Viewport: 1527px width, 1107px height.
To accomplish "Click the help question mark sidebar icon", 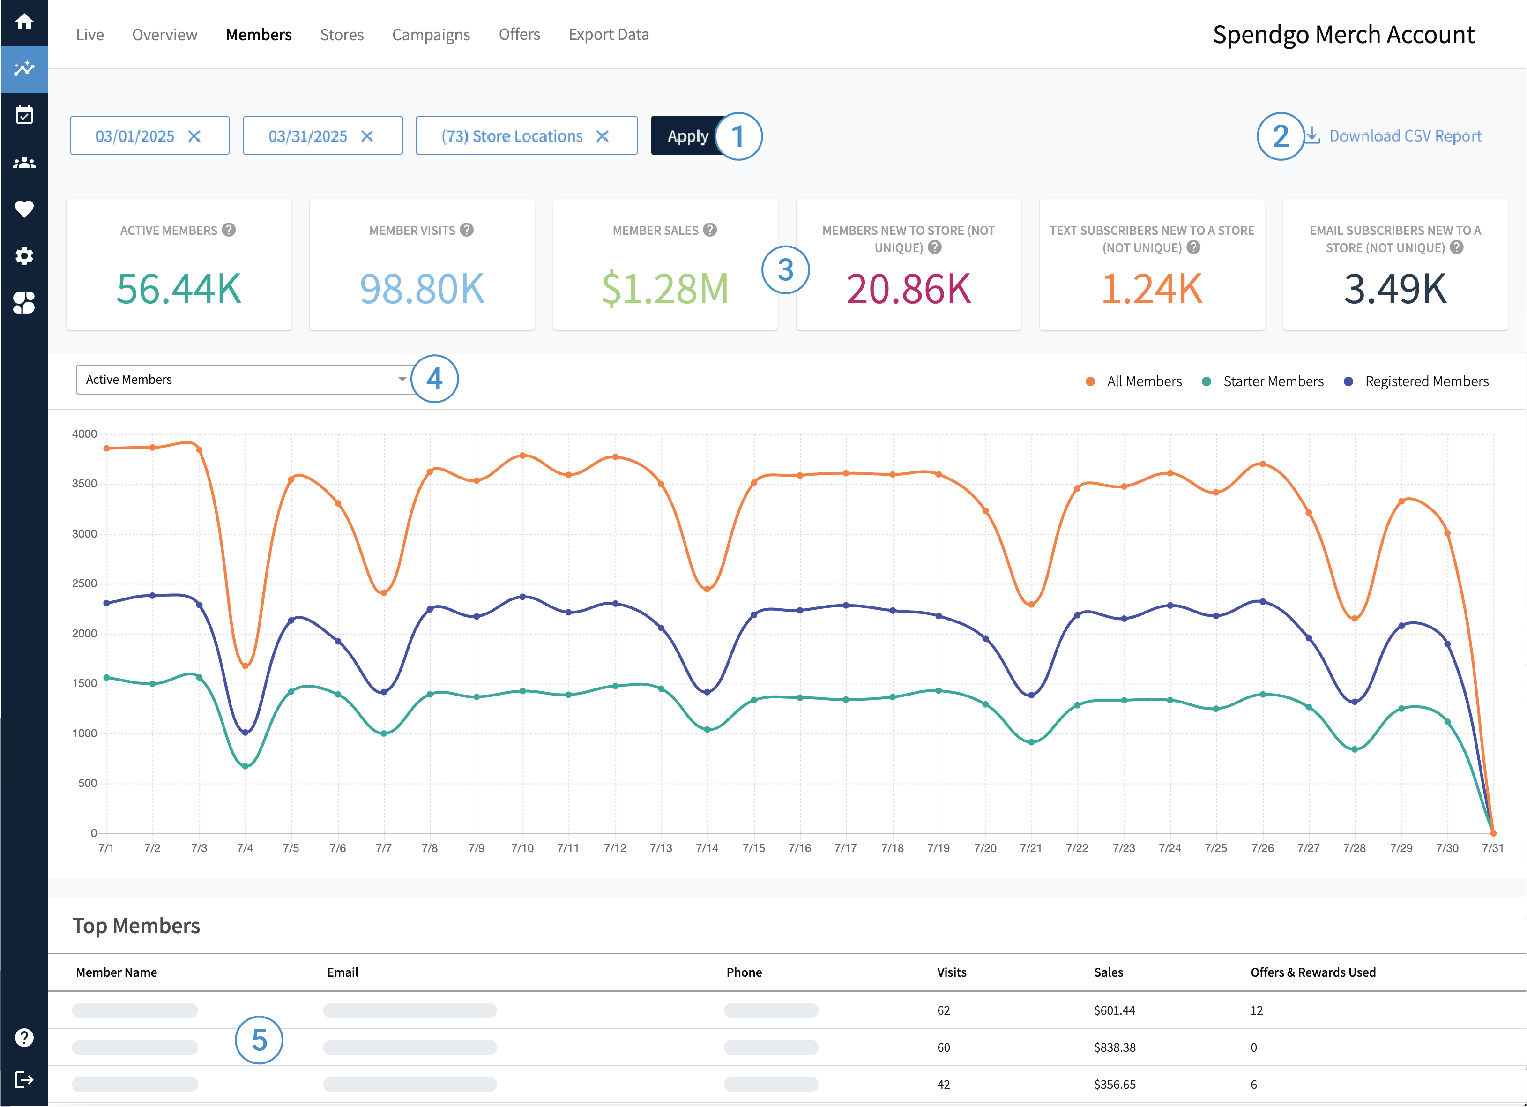I will 24,1038.
